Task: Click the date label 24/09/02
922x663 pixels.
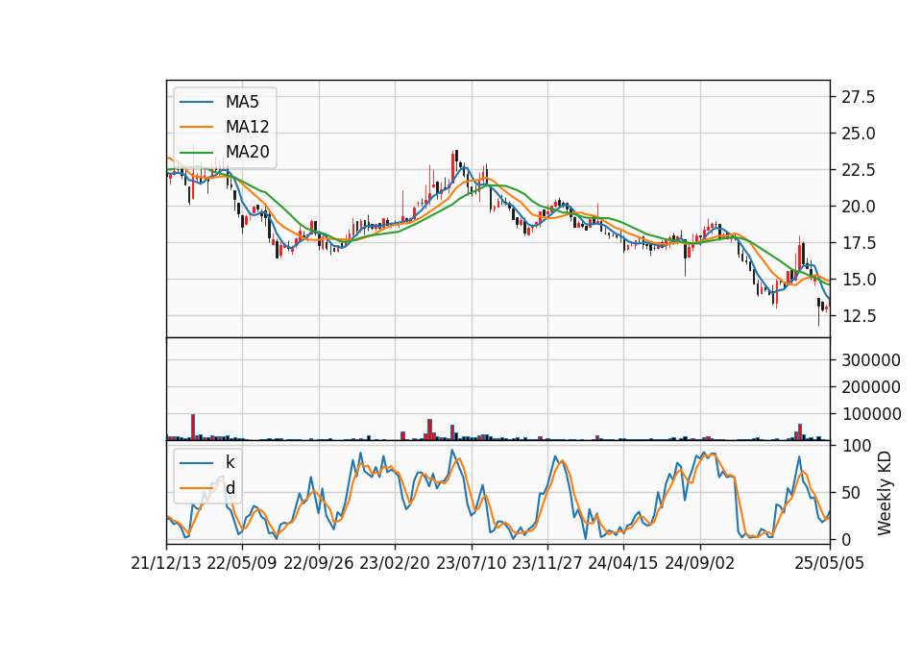Action: pyautogui.click(x=700, y=563)
